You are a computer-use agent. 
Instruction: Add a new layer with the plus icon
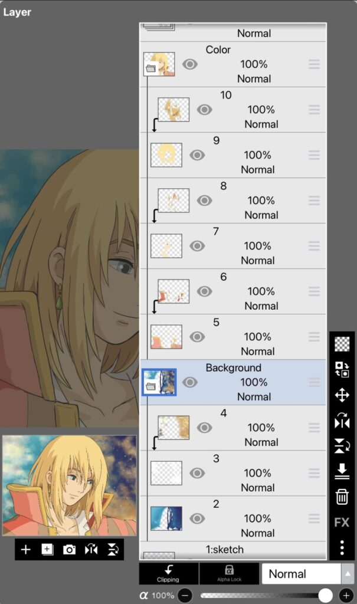[26, 550]
